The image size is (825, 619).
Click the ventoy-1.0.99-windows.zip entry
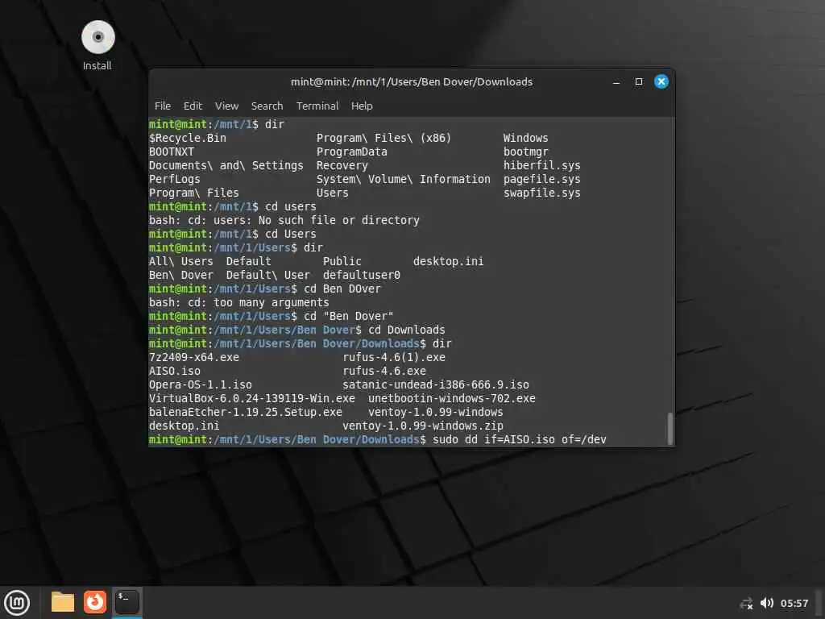pyautogui.click(x=423, y=426)
